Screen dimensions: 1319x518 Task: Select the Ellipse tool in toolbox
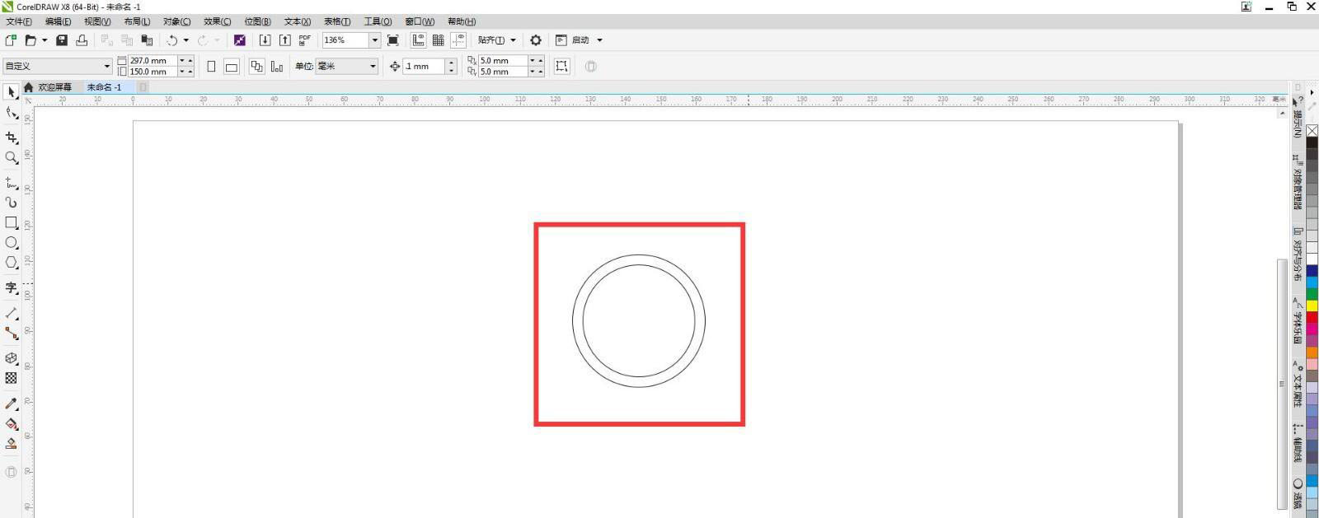(12, 243)
